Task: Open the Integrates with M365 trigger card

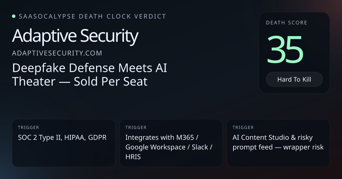Action: point(171,143)
